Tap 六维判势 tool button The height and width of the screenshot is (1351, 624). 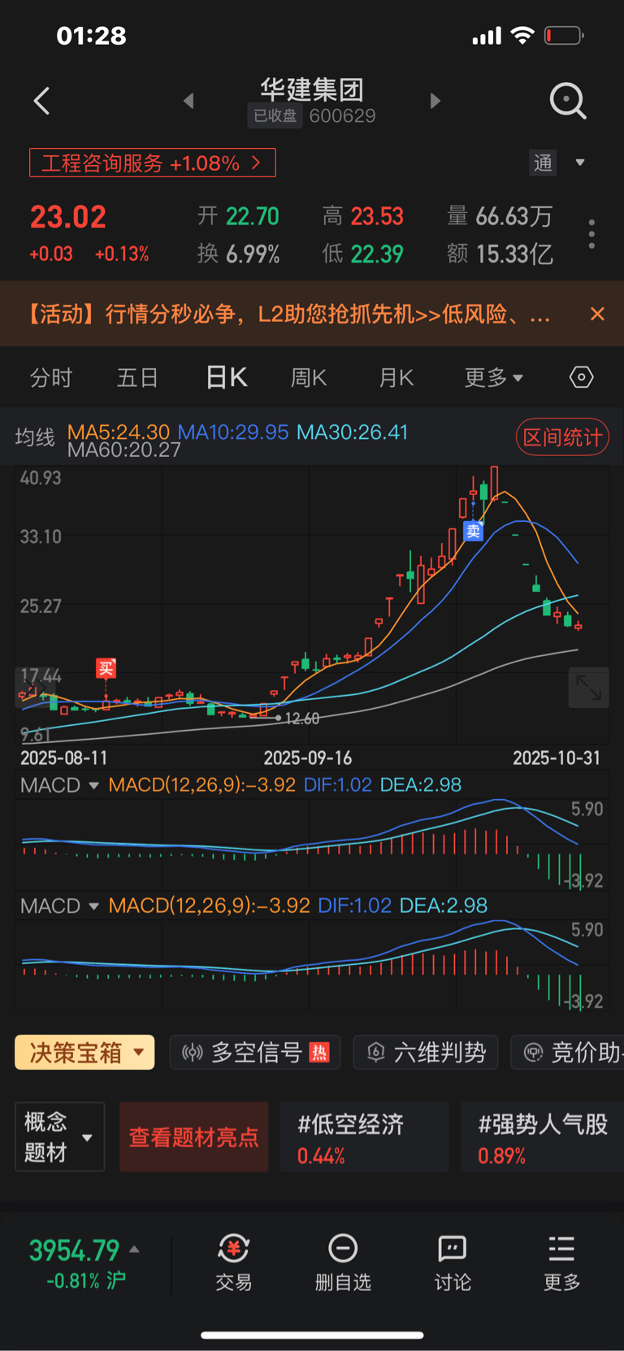click(426, 1053)
